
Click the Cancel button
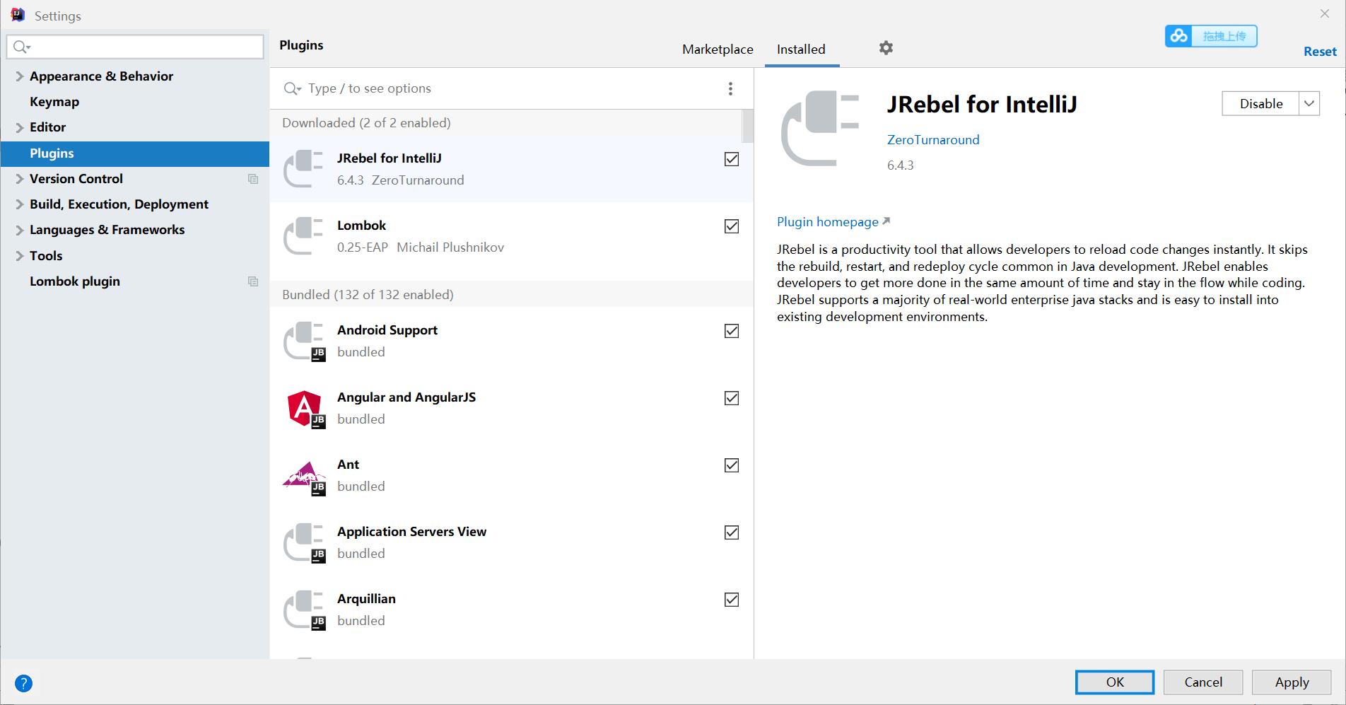(x=1203, y=682)
